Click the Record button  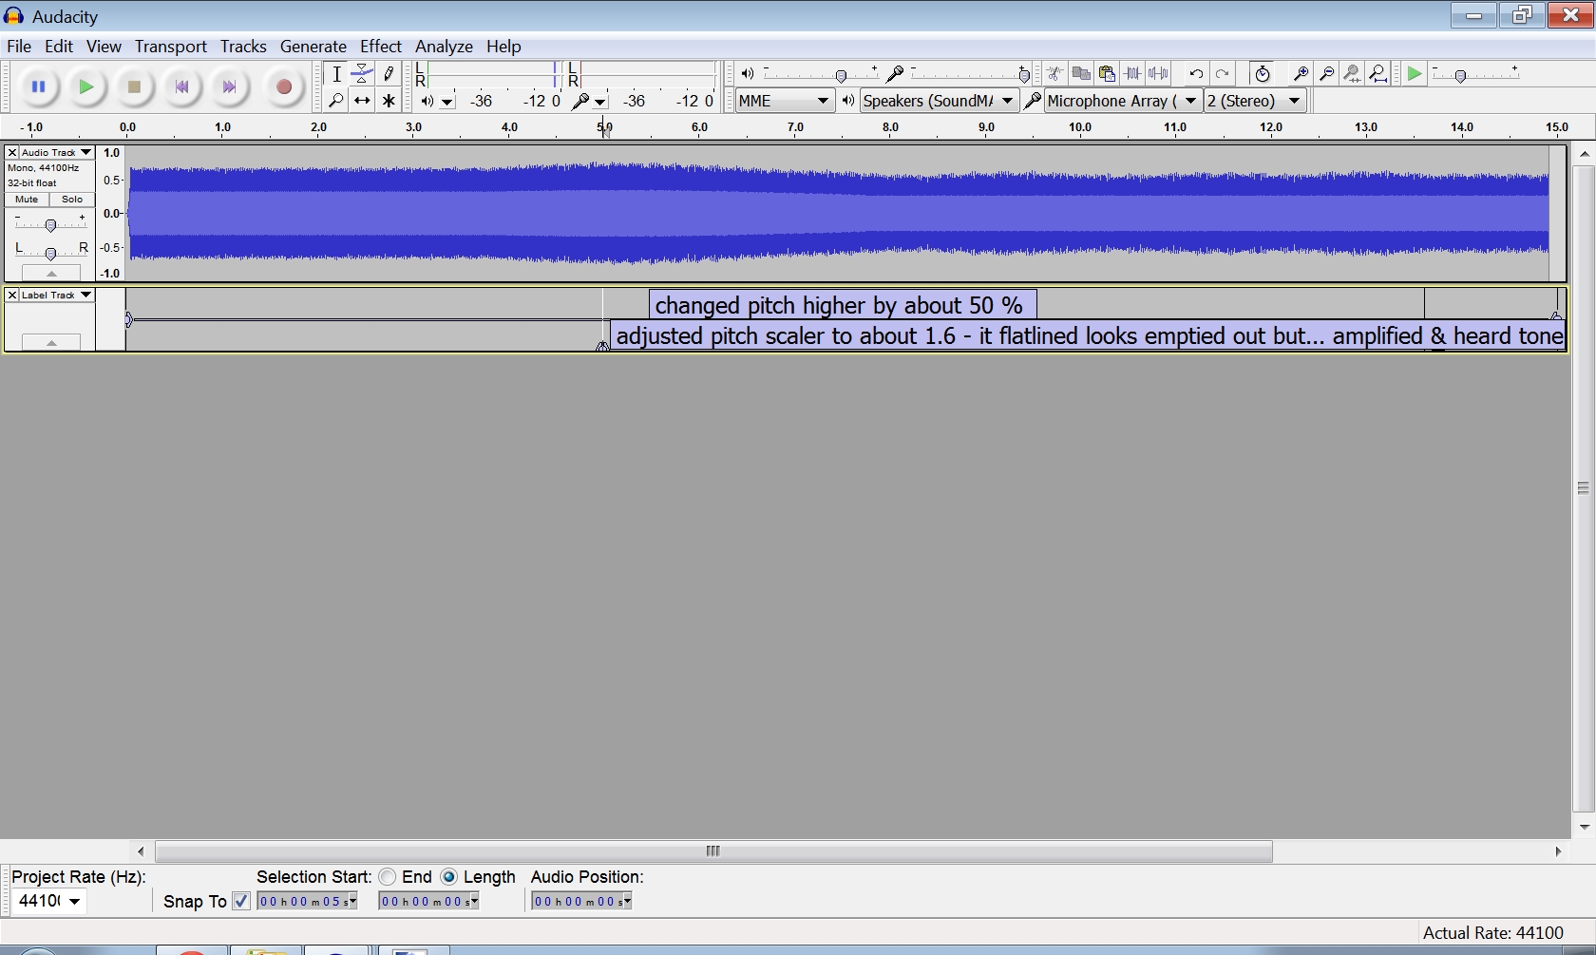click(x=283, y=87)
